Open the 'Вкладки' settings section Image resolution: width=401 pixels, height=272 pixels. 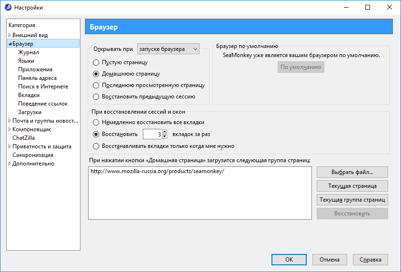[29, 95]
